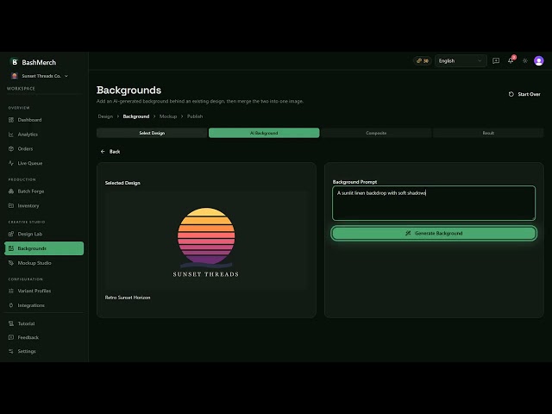Click the Generate Background button
This screenshot has height=414, width=552.
(434, 234)
